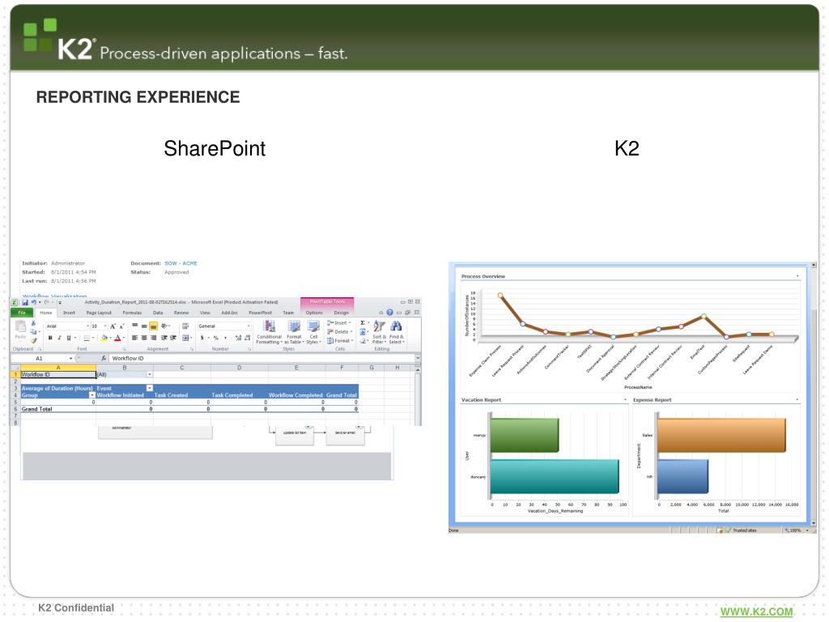Click the formula bar with Workflow ID

point(261,358)
